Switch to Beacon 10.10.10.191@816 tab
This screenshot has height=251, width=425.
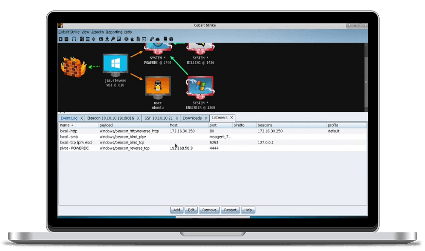tap(110, 118)
